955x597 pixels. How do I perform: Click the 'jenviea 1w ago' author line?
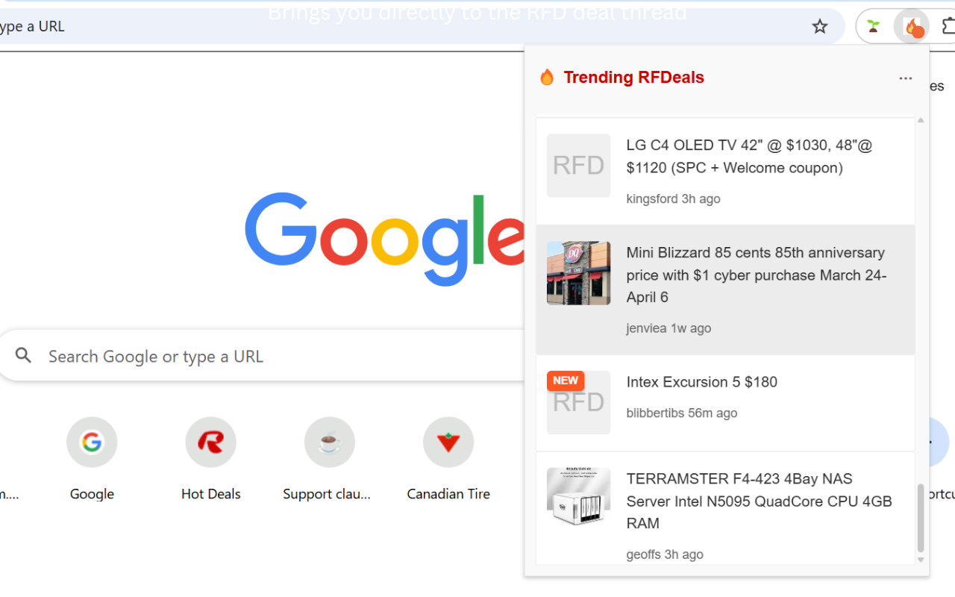668,328
